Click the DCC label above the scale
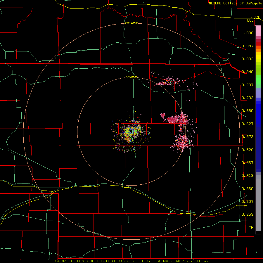This screenshot has height=263, width=263. tap(257, 18)
